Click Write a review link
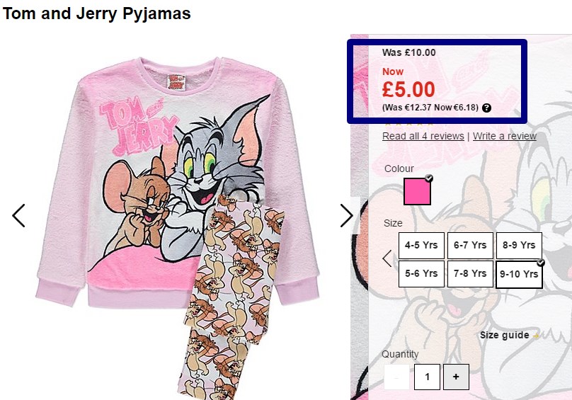Viewport: 572px width, 400px height. (505, 136)
